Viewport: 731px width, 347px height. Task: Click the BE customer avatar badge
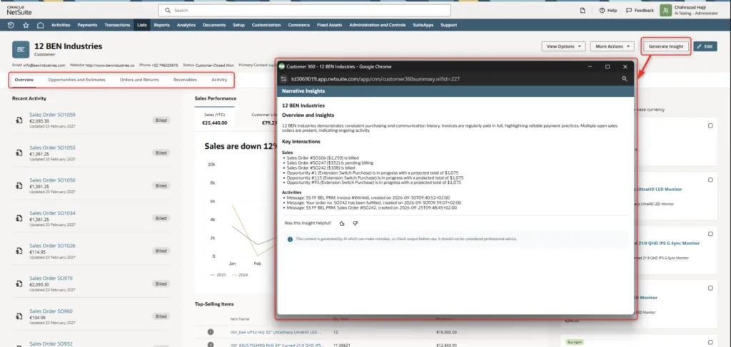click(21, 49)
